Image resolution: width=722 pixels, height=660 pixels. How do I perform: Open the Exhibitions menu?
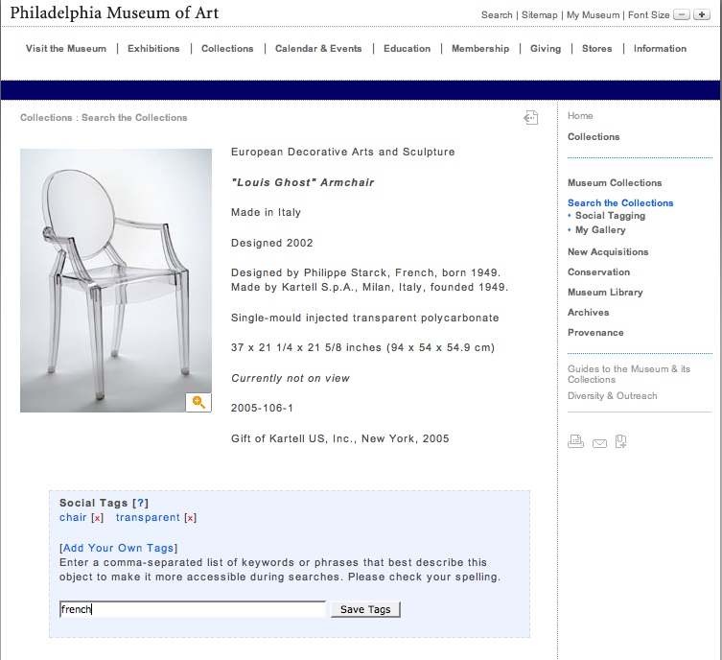pyautogui.click(x=153, y=48)
